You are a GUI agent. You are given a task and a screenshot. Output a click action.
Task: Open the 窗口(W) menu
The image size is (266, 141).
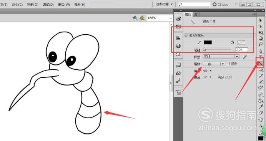(64, 5)
